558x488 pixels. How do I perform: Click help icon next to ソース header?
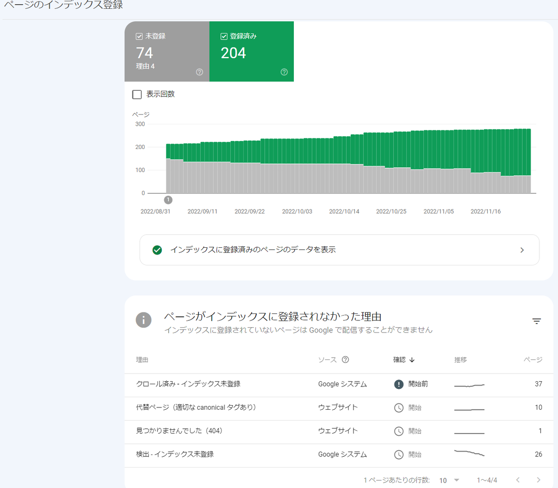345,359
